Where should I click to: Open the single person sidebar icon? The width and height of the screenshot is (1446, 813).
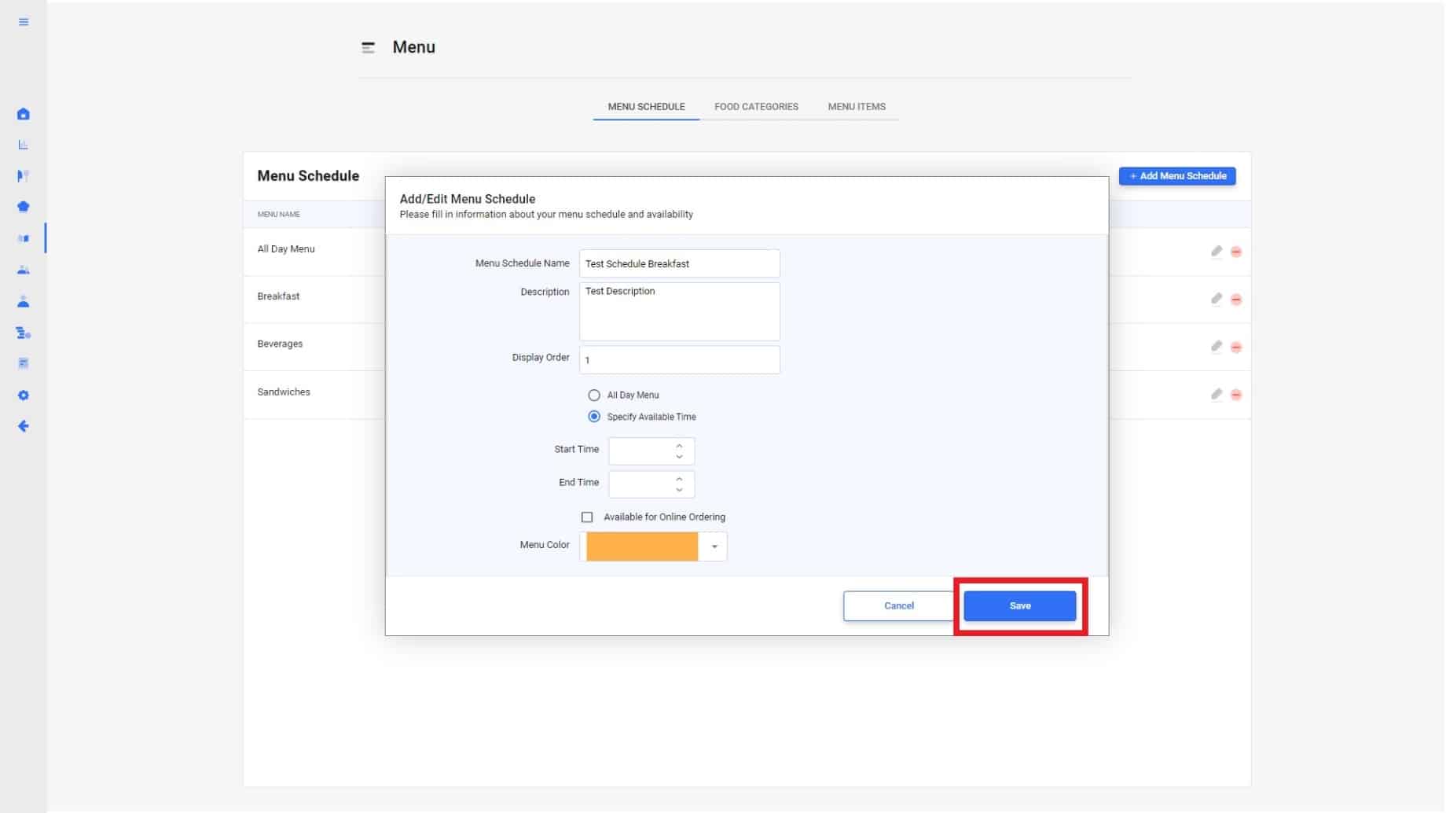tap(24, 301)
